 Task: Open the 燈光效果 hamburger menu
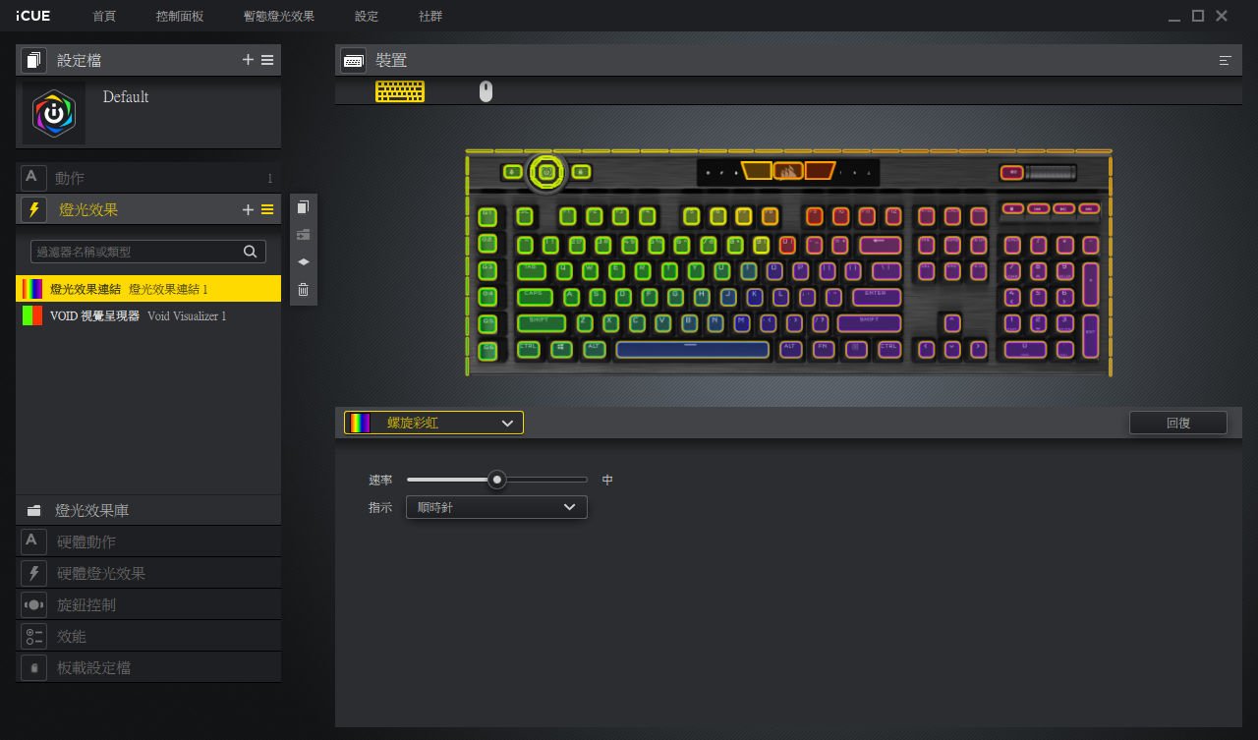(267, 209)
